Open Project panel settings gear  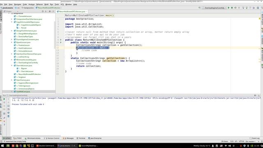[x=50, y=12]
